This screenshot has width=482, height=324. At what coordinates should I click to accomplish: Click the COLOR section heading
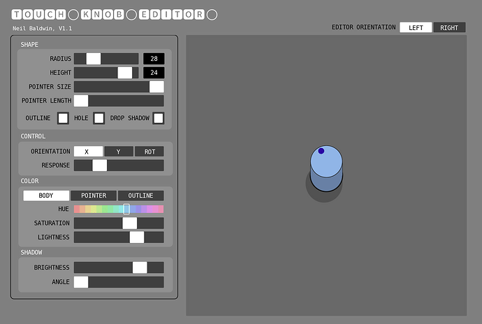(x=29, y=181)
